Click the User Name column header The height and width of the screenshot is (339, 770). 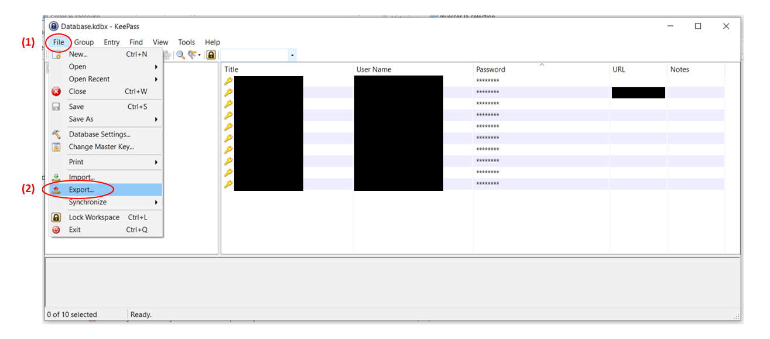[x=374, y=69]
